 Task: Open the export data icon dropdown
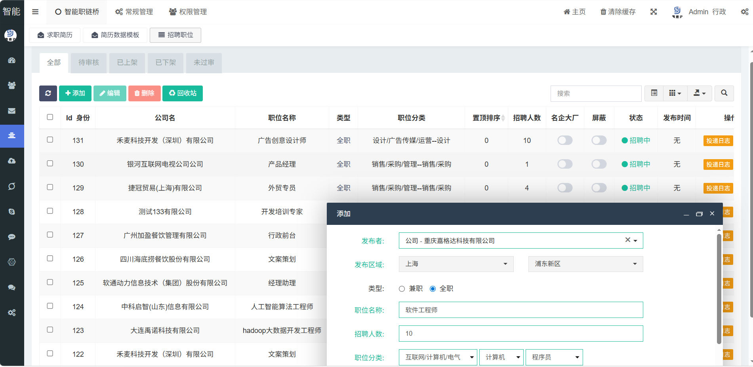(x=700, y=93)
